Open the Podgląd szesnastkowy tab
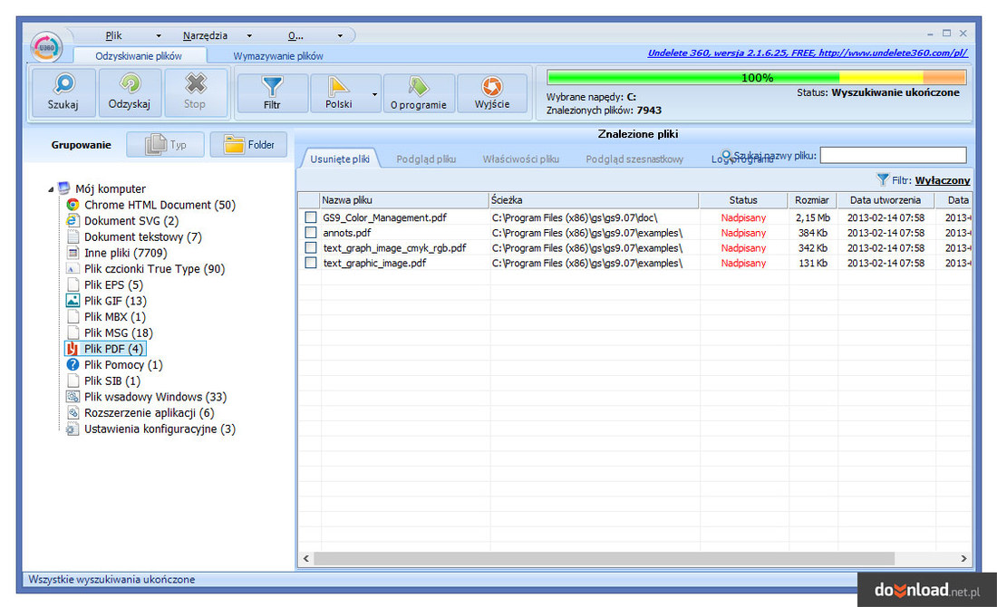Viewport: 997px width, 607px height. pos(634,159)
